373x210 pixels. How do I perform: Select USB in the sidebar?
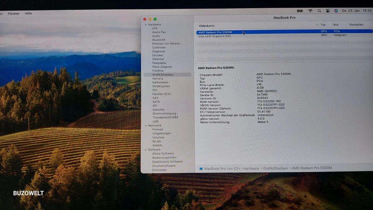click(155, 121)
